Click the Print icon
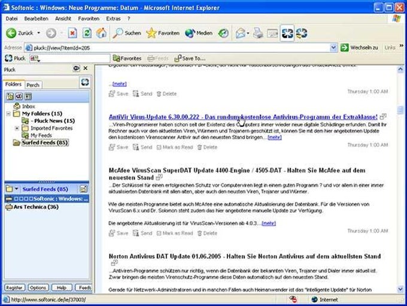407x306 pixels. point(259,34)
